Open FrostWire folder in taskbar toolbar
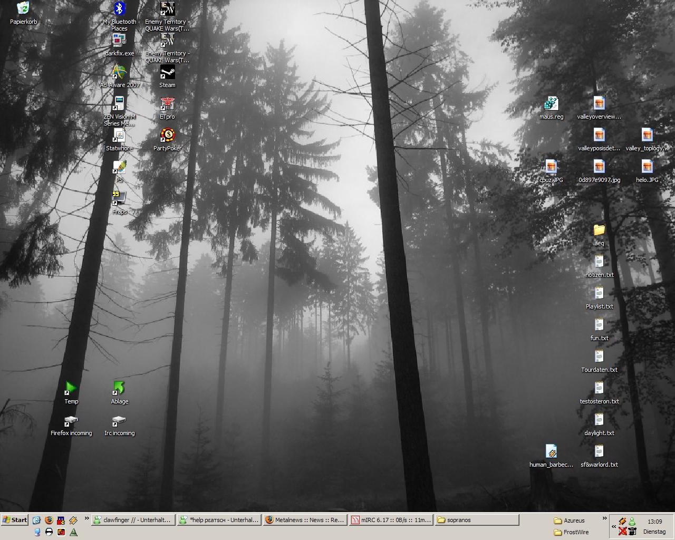675x540 pixels. pos(571,532)
